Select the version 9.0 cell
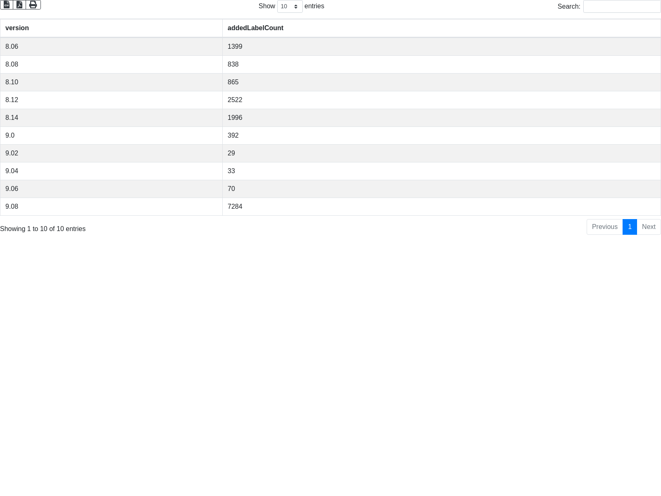Image resolution: width=661 pixels, height=496 pixels. pyautogui.click(x=10, y=136)
